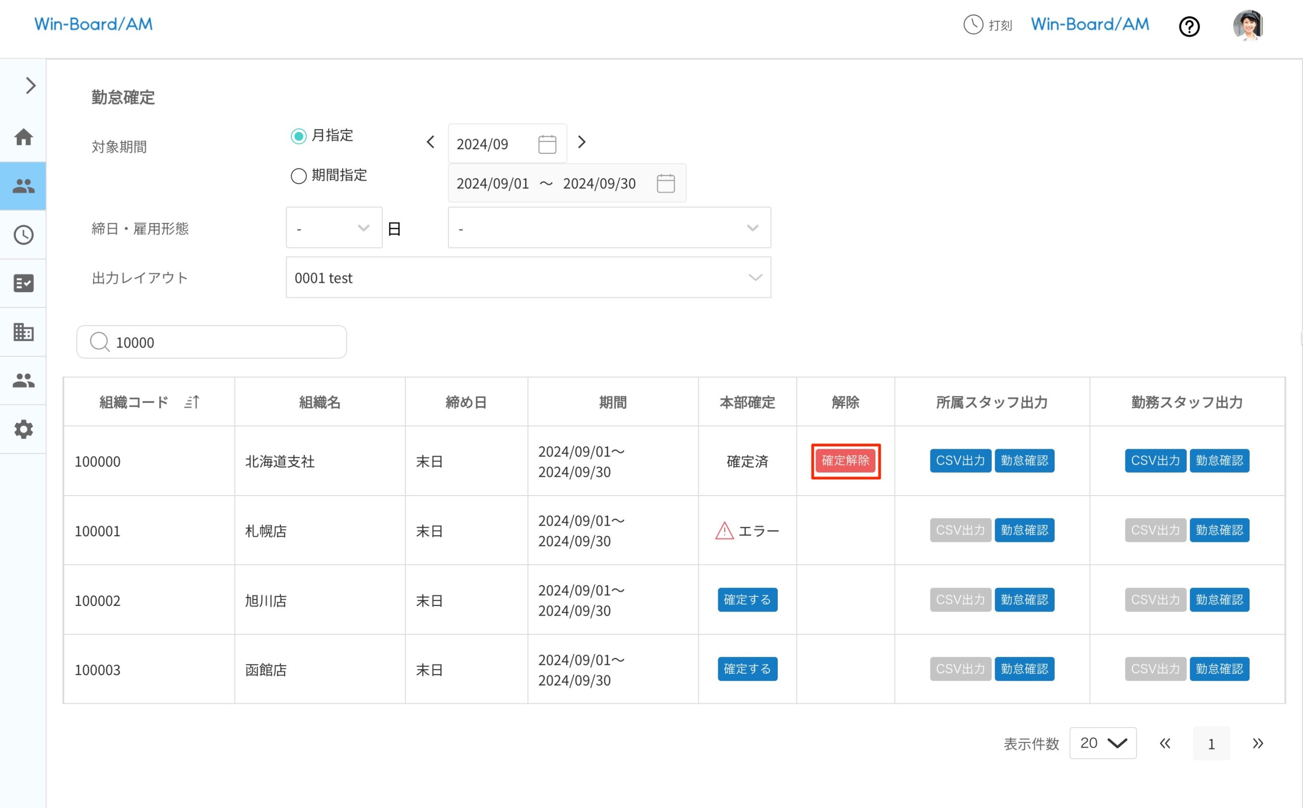Click 確定する button for 旭川店
The width and height of the screenshot is (1303, 808).
click(x=747, y=599)
